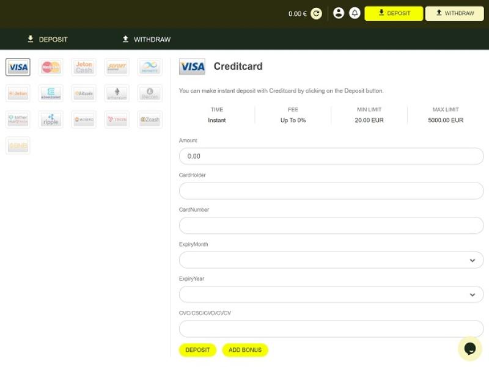Open the user account profile icon
Viewport: 489px width, 367px height.
(339, 13)
